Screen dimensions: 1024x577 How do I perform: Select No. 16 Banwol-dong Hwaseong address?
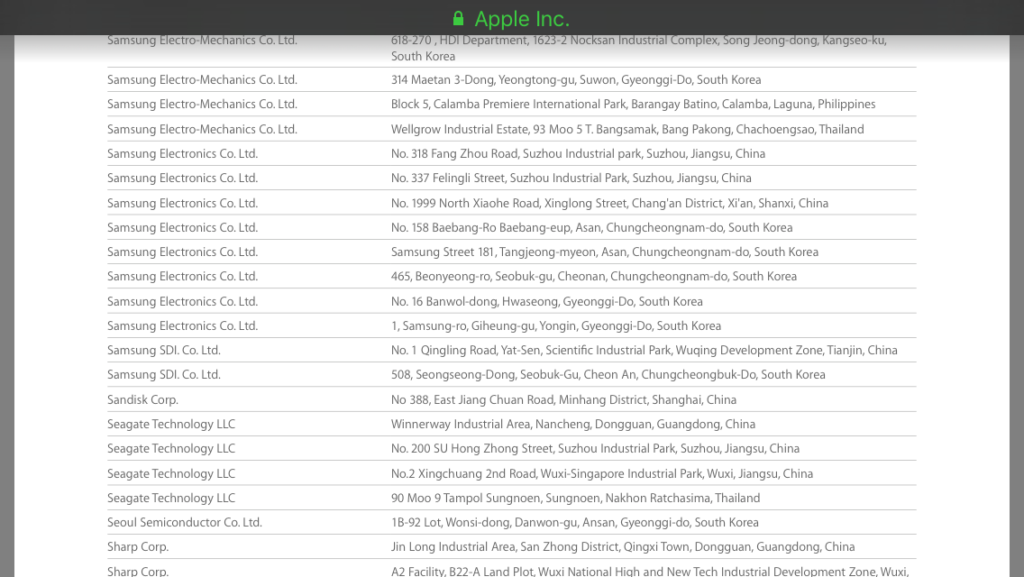(547, 301)
